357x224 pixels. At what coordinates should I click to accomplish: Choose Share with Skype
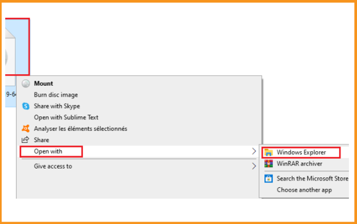[57, 106]
